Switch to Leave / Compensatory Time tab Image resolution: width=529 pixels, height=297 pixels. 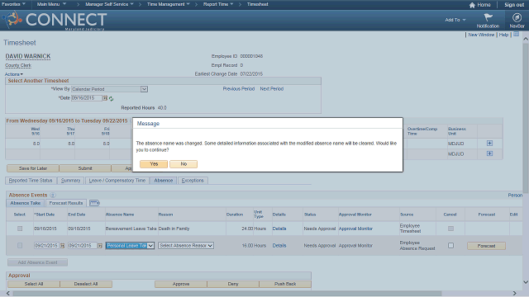[x=117, y=181]
